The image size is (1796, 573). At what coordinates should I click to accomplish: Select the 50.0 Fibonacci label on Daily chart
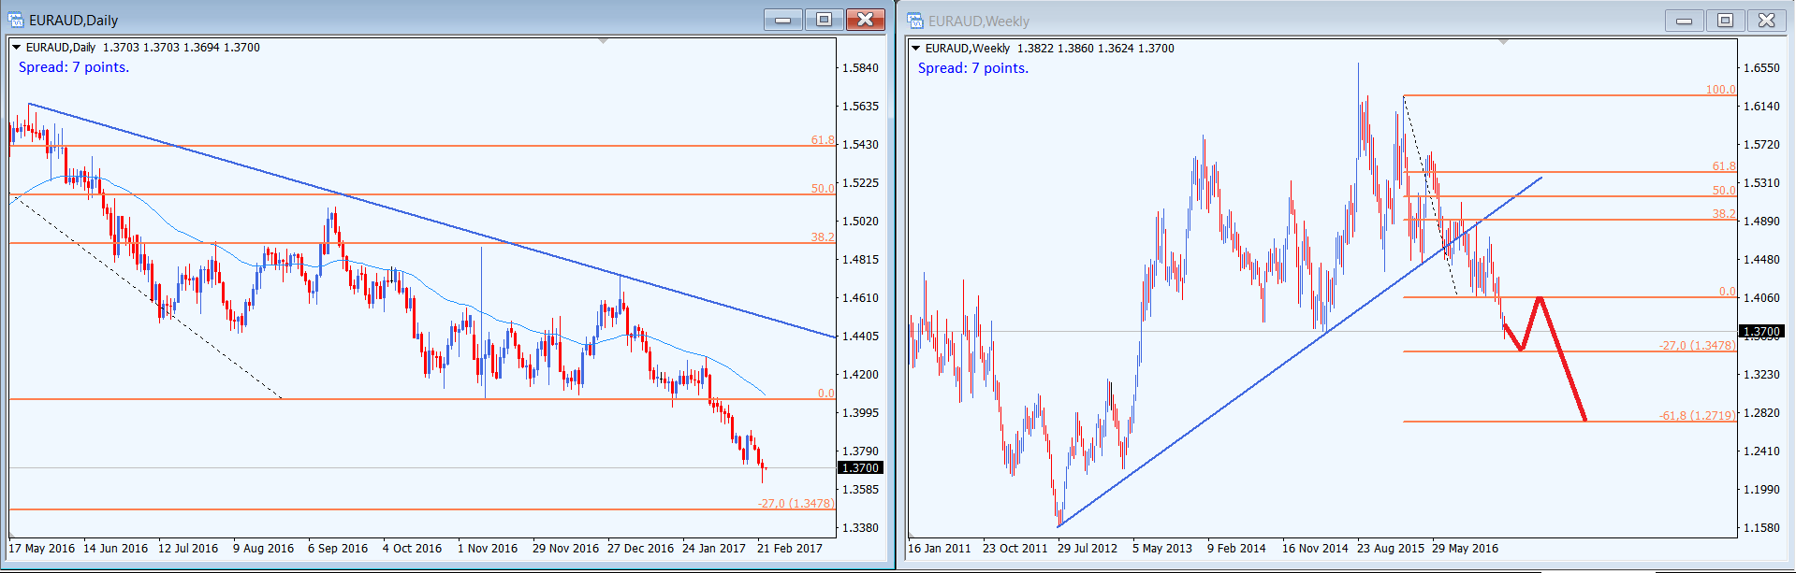(x=823, y=189)
